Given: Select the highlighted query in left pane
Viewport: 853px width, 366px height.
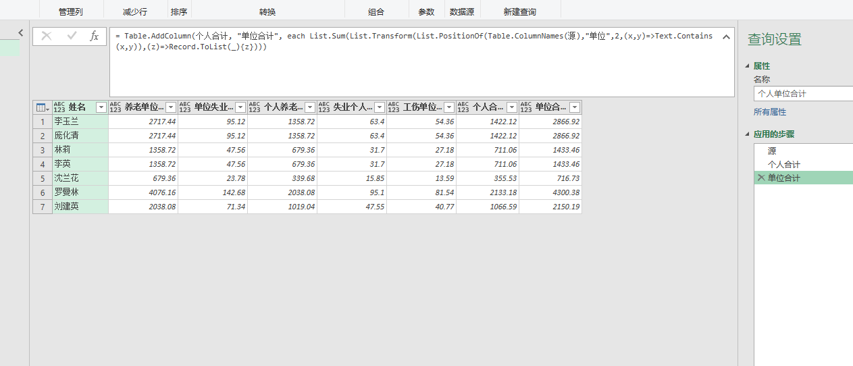Looking at the screenshot, I should point(10,48).
